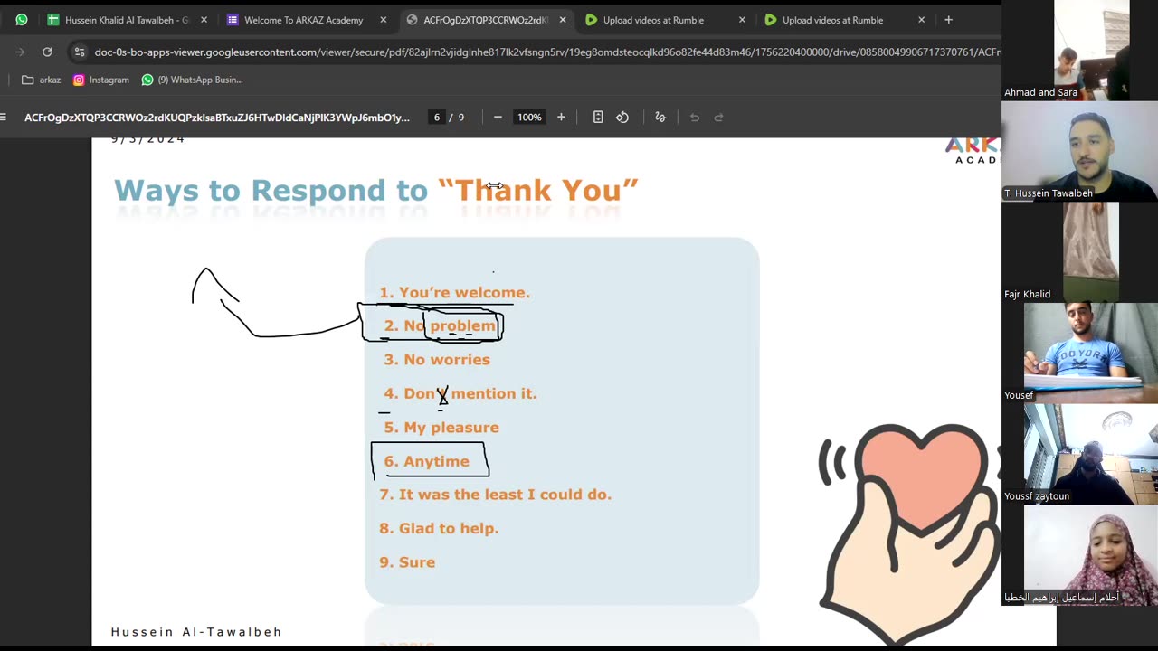The width and height of the screenshot is (1158, 651).
Task: Reload the current page
Action: click(x=47, y=52)
